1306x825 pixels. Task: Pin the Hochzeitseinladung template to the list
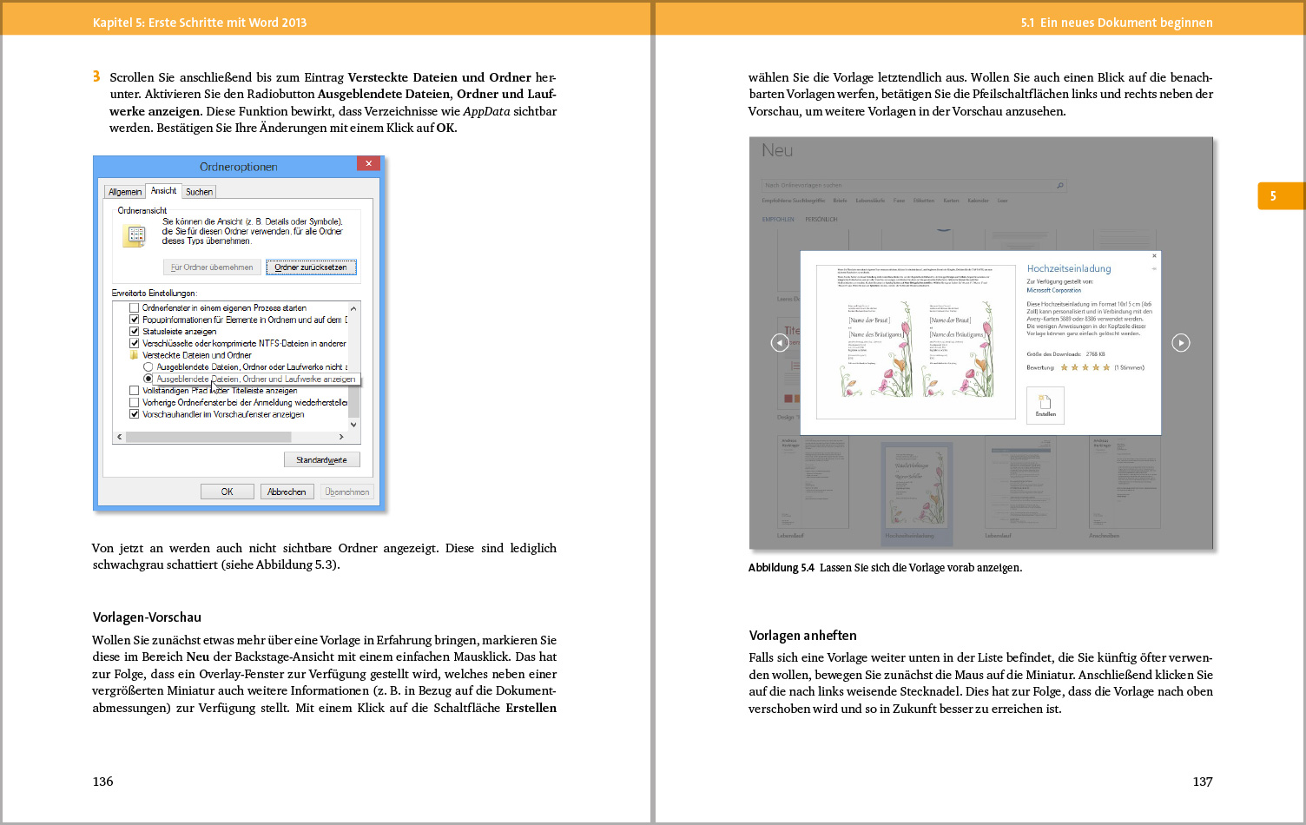coord(1154,269)
